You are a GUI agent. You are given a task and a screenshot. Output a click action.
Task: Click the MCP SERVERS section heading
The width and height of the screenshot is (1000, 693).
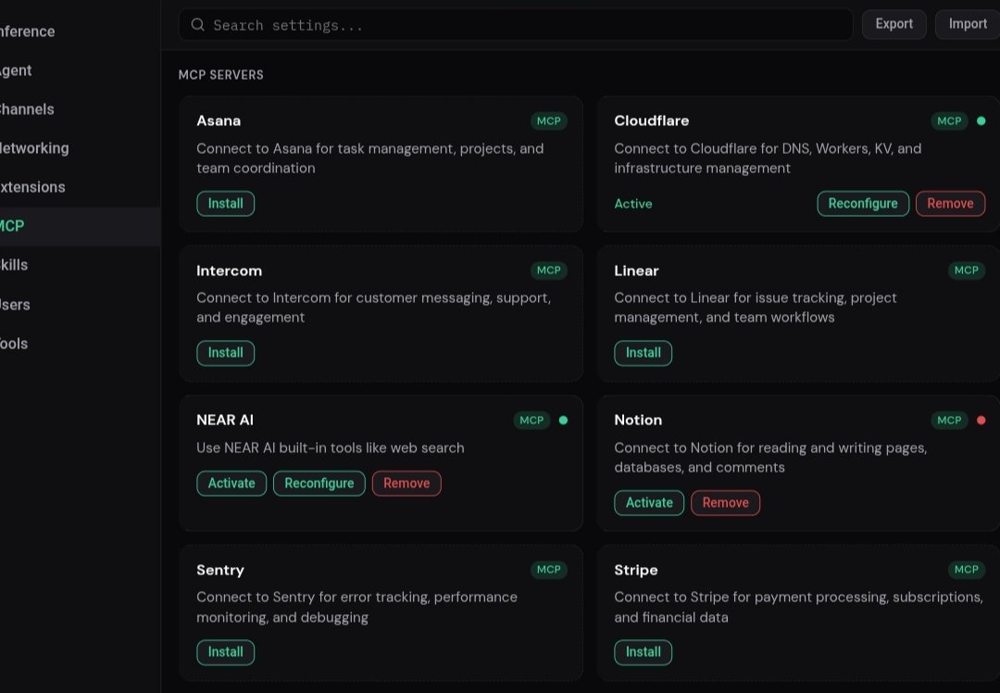220,75
